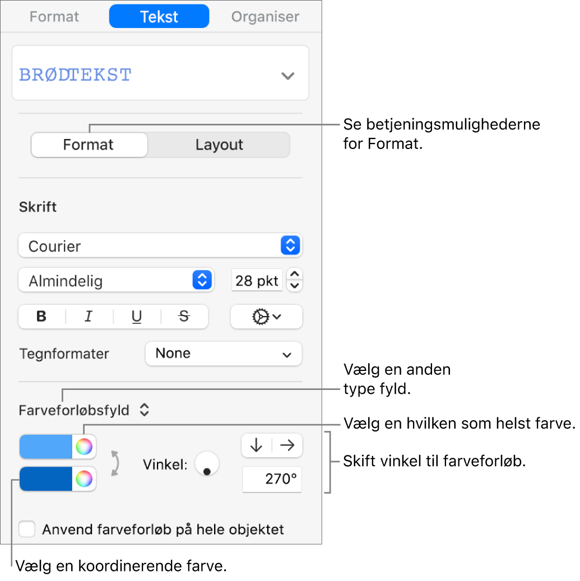Open color wheel for light blue color
The image size is (580, 581).
(x=84, y=447)
